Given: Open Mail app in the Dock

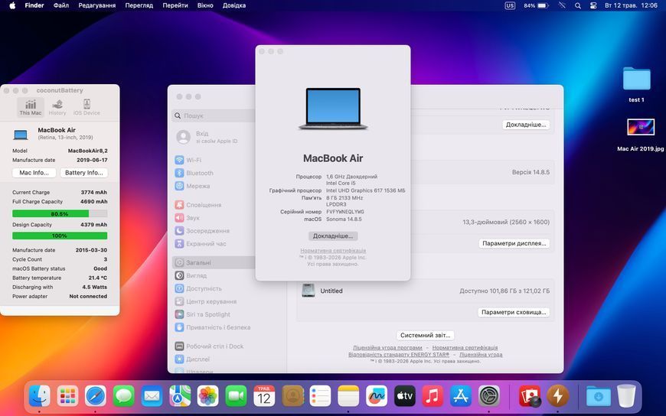Looking at the screenshot, I should (152, 396).
